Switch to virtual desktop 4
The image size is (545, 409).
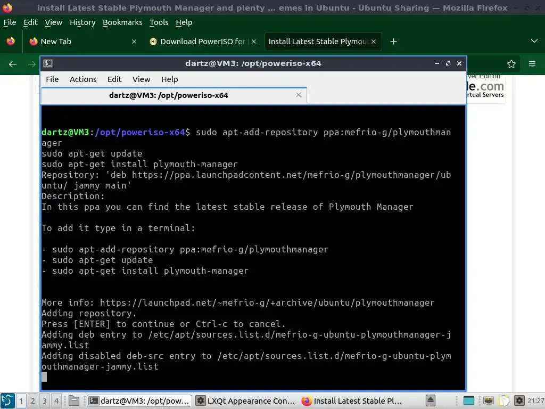[56, 400]
